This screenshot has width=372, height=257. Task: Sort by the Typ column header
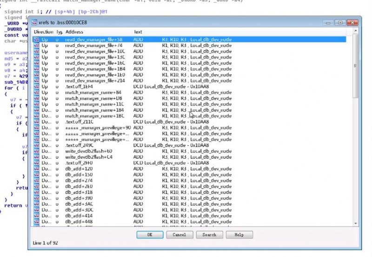[x=60, y=32]
